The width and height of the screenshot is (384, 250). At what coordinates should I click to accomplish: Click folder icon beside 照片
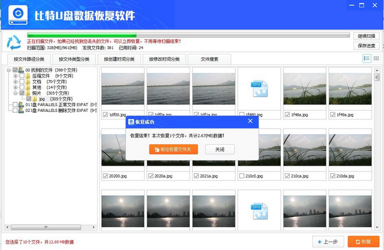click(x=28, y=93)
